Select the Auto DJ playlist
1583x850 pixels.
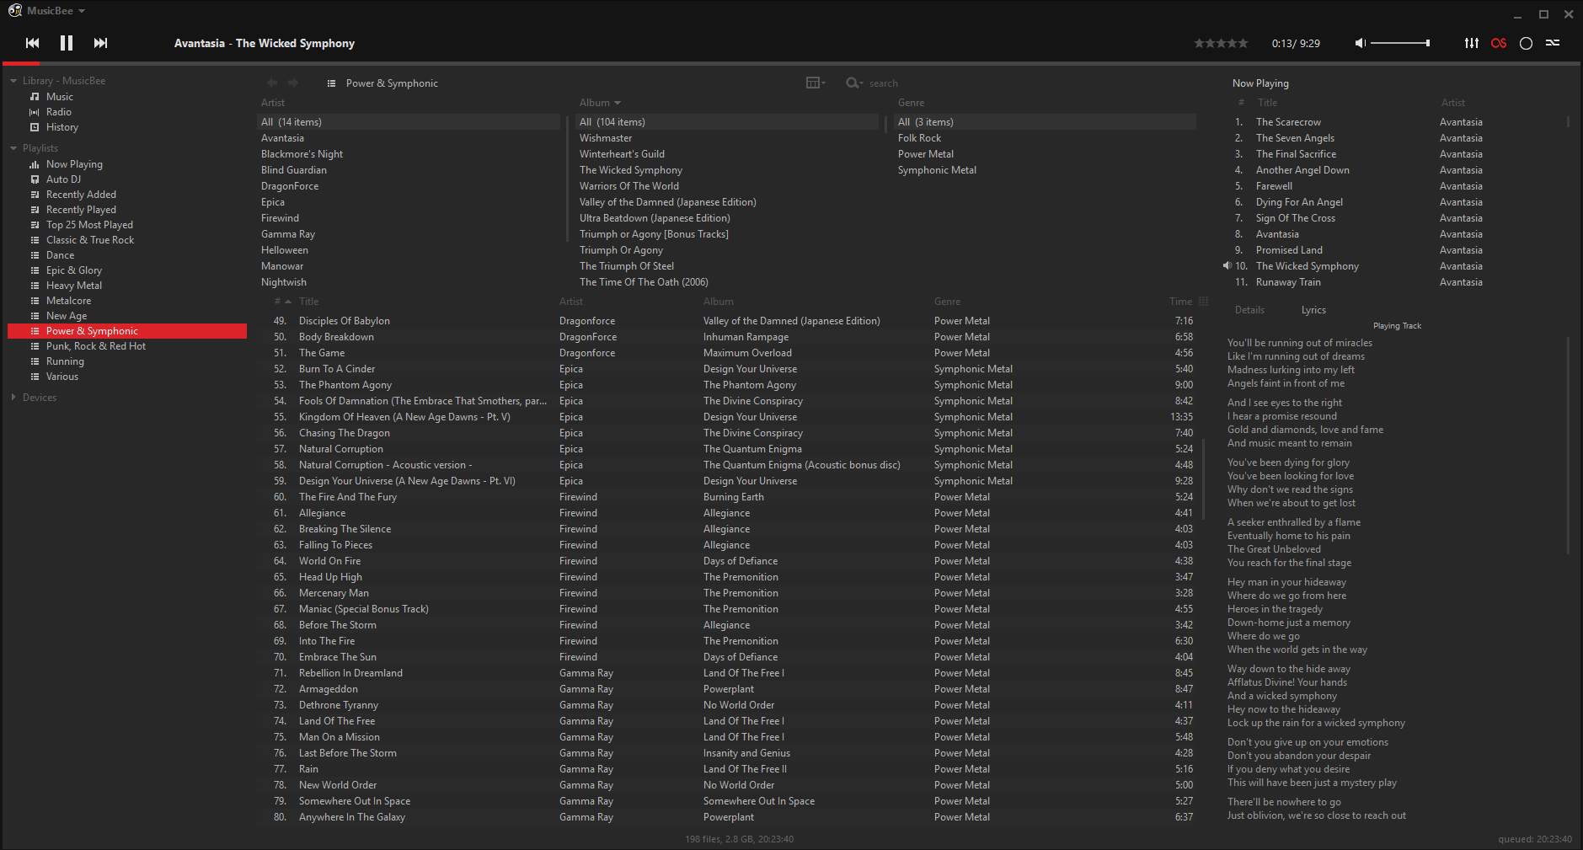point(63,179)
